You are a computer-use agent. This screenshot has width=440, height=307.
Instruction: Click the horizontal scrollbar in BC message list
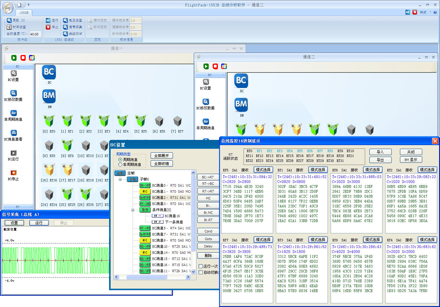coord(152,277)
